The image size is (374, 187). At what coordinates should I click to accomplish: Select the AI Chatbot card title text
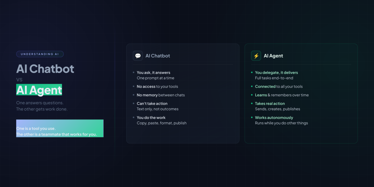click(x=158, y=56)
